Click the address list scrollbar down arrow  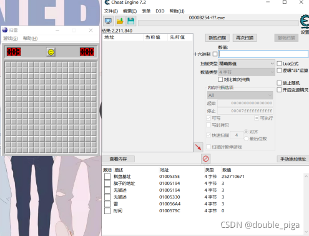(x=306, y=232)
